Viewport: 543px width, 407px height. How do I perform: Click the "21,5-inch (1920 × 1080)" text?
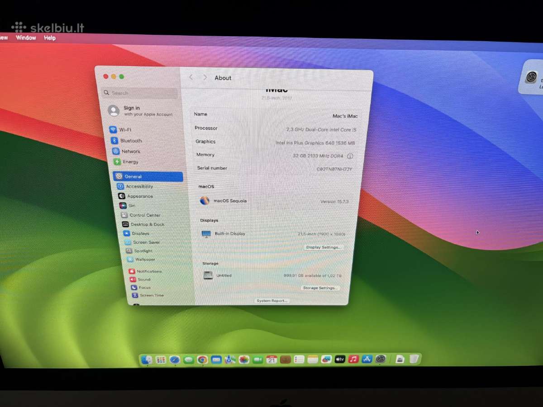click(321, 234)
